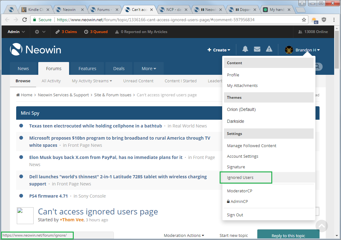Close the Kindle Cloud tab

48,10
